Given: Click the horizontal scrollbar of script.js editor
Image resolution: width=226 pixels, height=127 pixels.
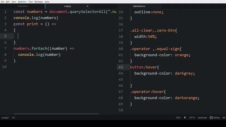Looking at the screenshot, I should 56,114.
